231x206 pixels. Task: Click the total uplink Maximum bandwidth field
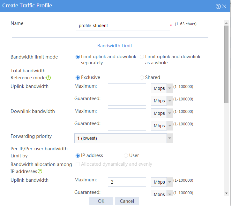click(127, 88)
